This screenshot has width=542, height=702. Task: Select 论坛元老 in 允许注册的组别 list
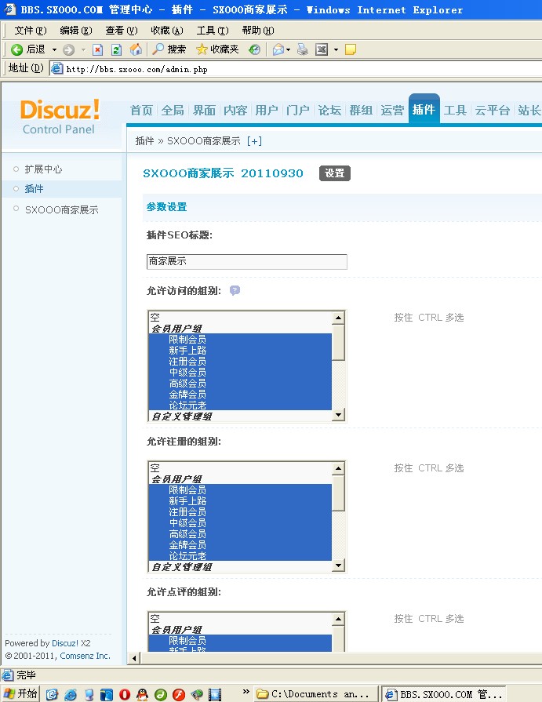pyautogui.click(x=240, y=556)
